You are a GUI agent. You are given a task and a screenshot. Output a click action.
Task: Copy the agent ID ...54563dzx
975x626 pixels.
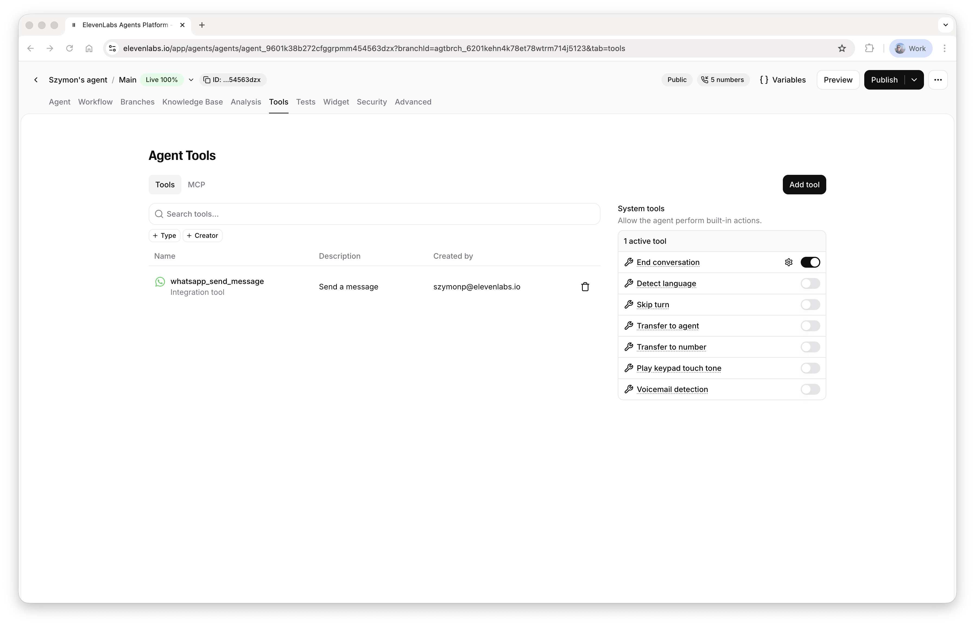point(232,80)
